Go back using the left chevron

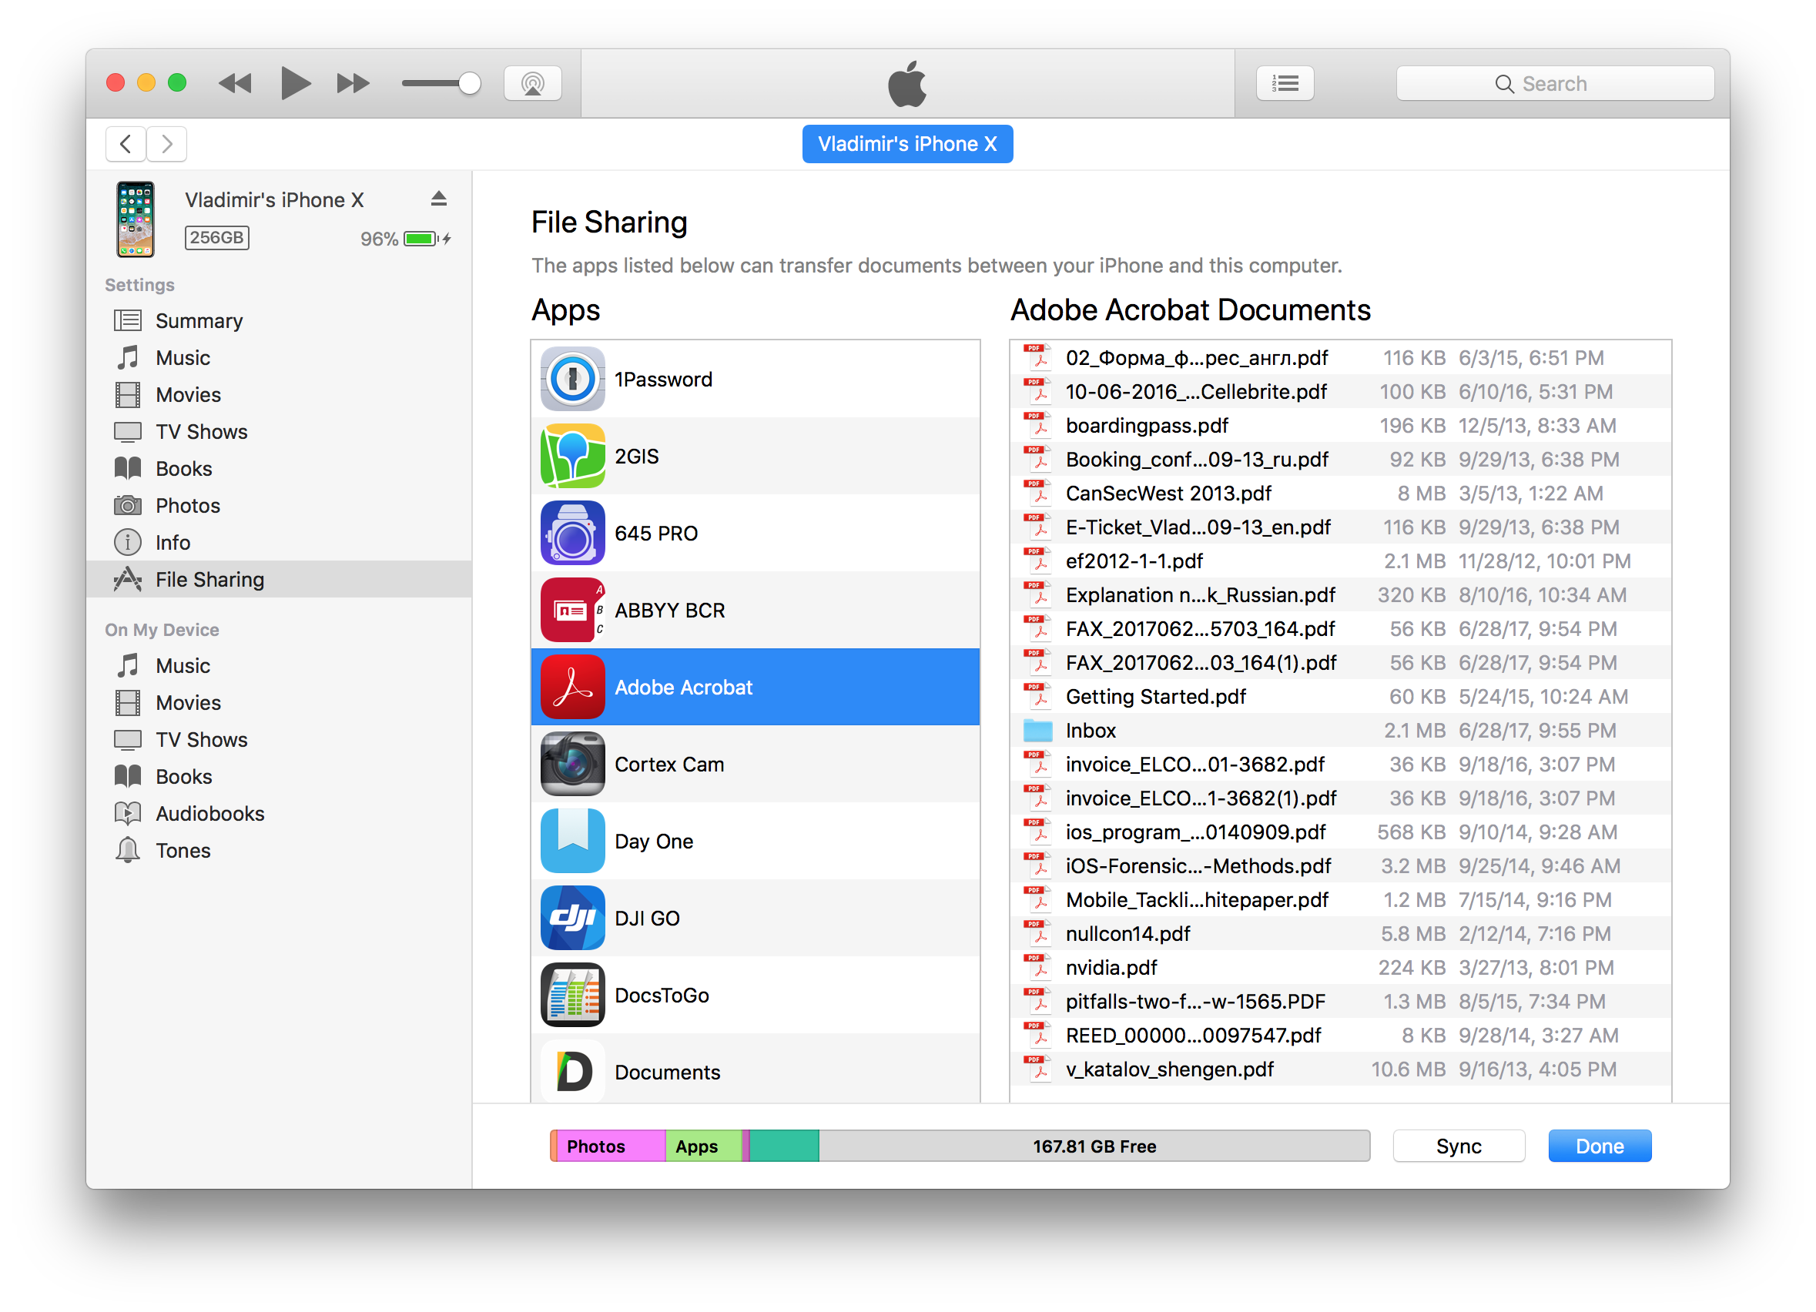coord(126,144)
